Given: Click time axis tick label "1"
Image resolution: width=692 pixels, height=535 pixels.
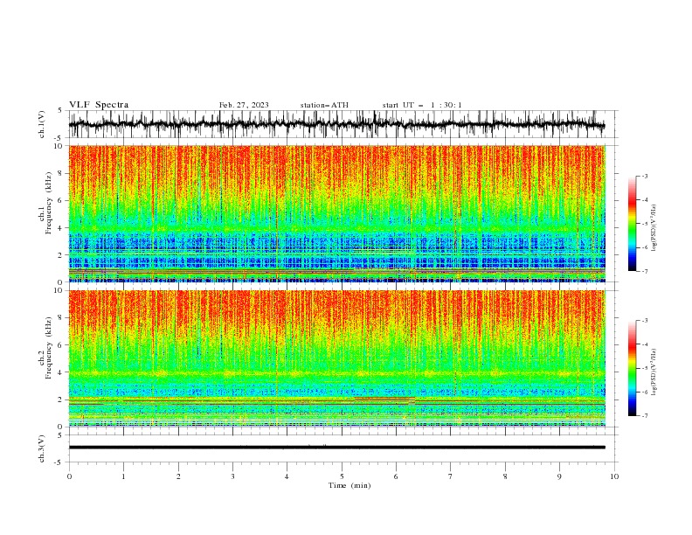Looking at the screenshot, I should coord(123,476).
